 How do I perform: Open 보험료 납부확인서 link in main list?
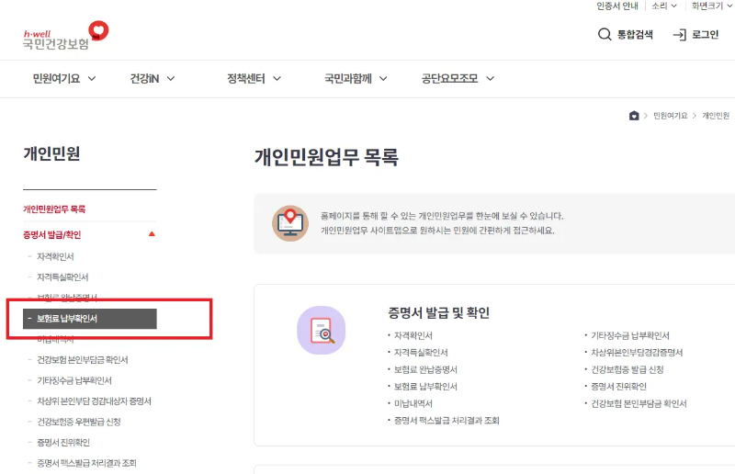tap(425, 387)
